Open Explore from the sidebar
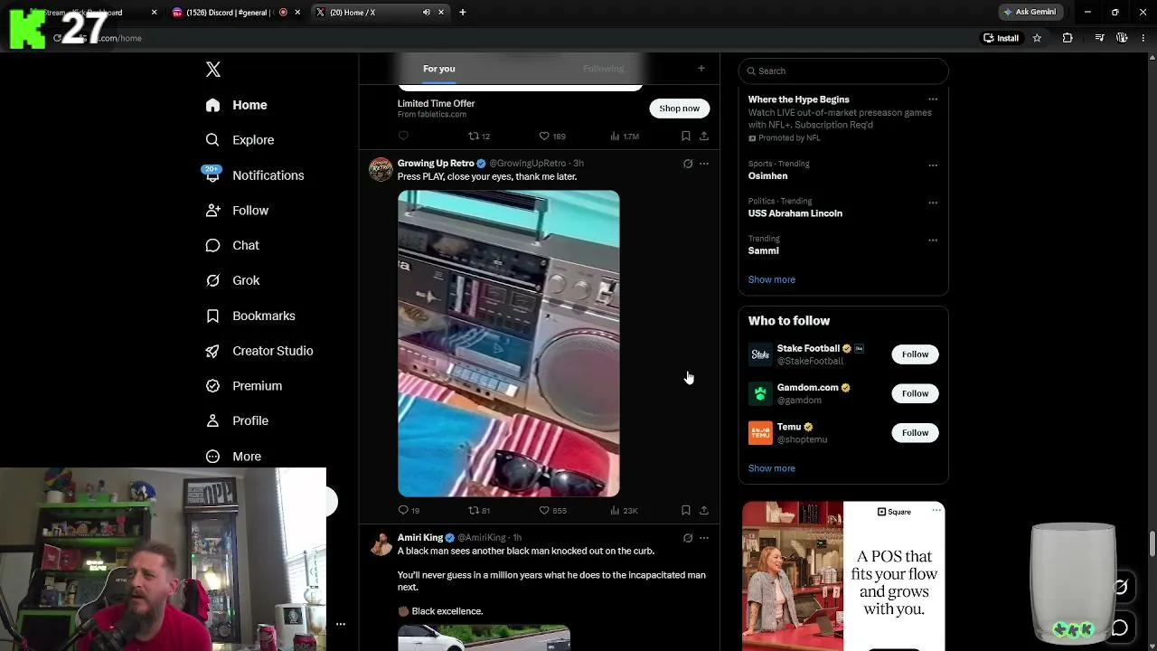 coord(240,140)
